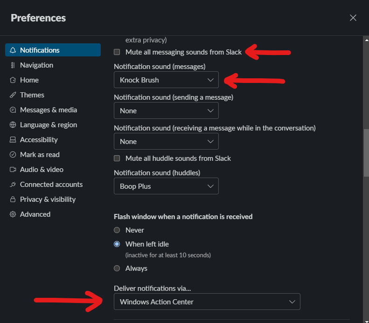
Task: Switch to Messages & media settings
Action: click(x=53, y=110)
